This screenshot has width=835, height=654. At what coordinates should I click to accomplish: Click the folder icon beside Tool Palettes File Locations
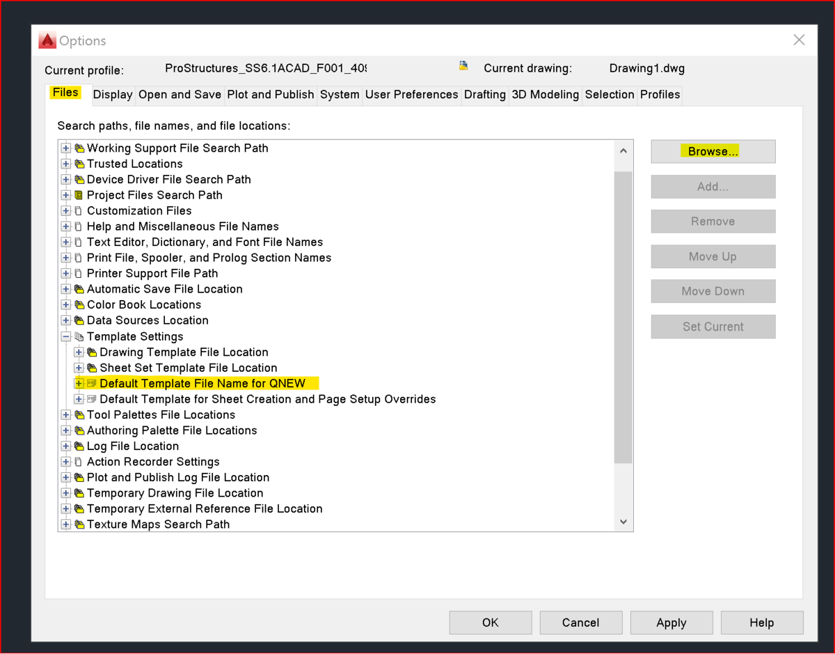(x=79, y=415)
